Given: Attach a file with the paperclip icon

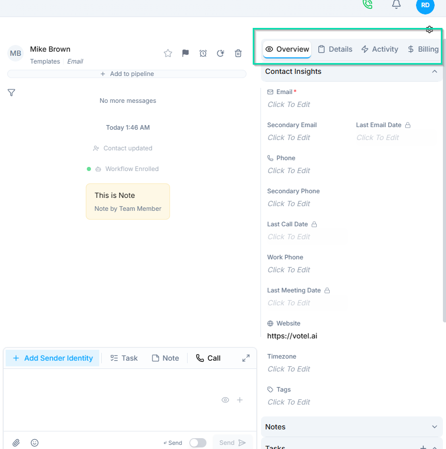Looking at the screenshot, I should pos(16,443).
